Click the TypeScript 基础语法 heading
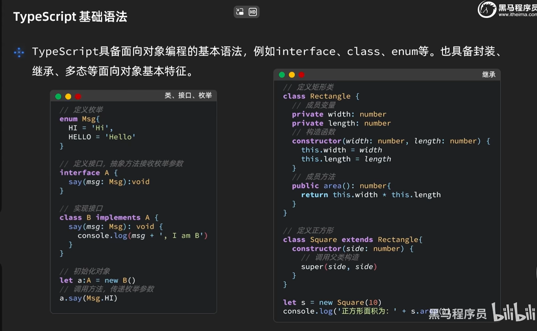 pos(70,17)
